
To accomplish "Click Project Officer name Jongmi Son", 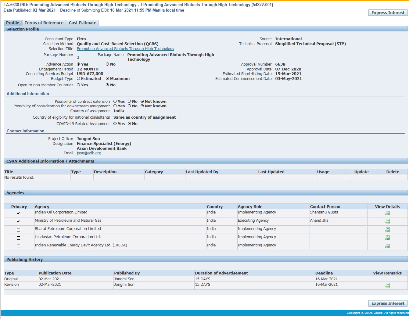I will click(x=88, y=138).
